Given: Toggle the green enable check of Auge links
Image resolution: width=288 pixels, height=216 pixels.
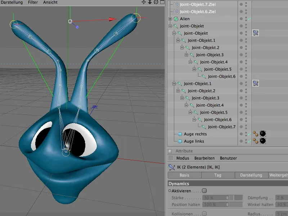Looking at the screenshot, I should pyautogui.click(x=249, y=141).
